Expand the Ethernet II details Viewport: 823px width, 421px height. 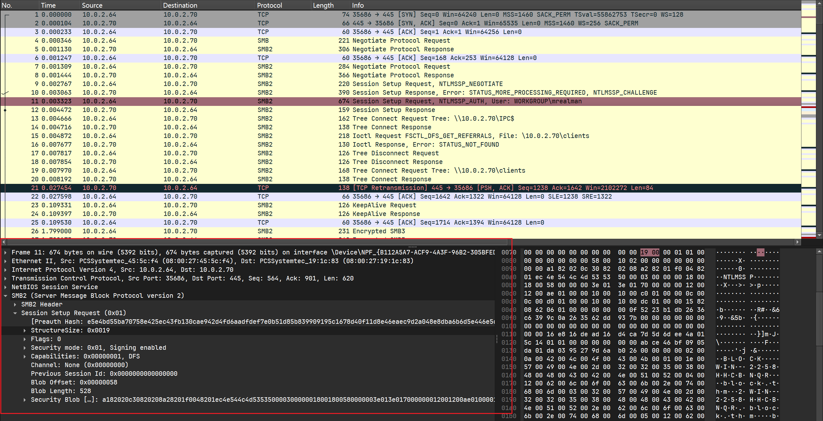click(x=5, y=261)
